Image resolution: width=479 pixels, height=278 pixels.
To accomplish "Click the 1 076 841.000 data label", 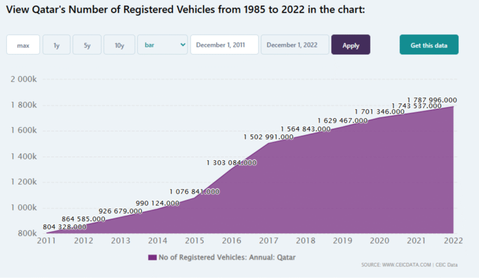I will coord(194,192).
